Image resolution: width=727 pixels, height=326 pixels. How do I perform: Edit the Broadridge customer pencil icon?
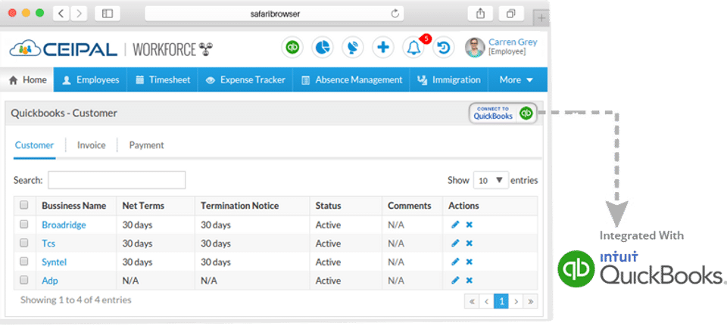point(455,225)
